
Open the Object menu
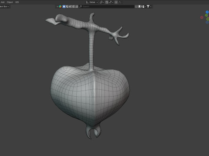tap(10, 2)
